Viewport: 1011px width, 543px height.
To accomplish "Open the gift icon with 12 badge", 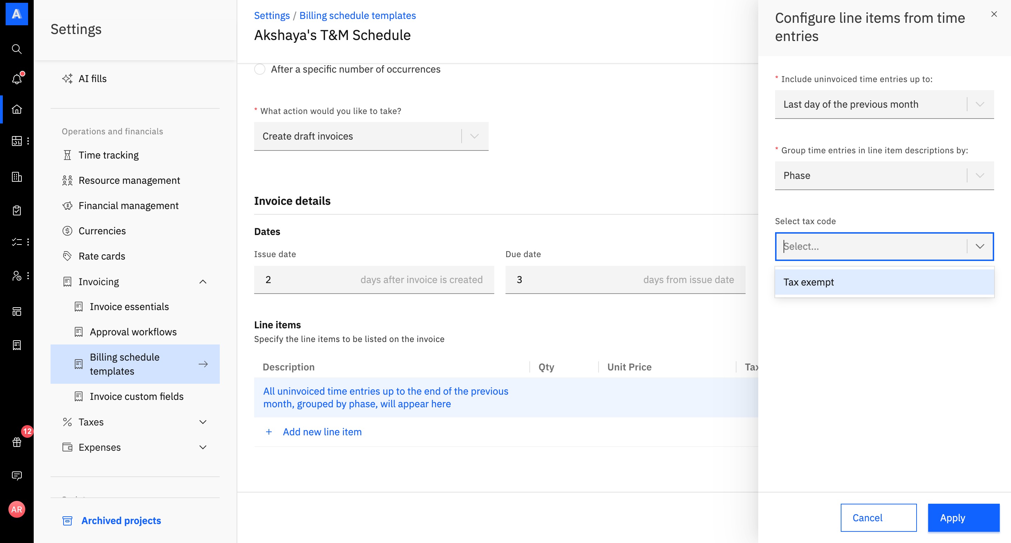I will click(x=16, y=442).
